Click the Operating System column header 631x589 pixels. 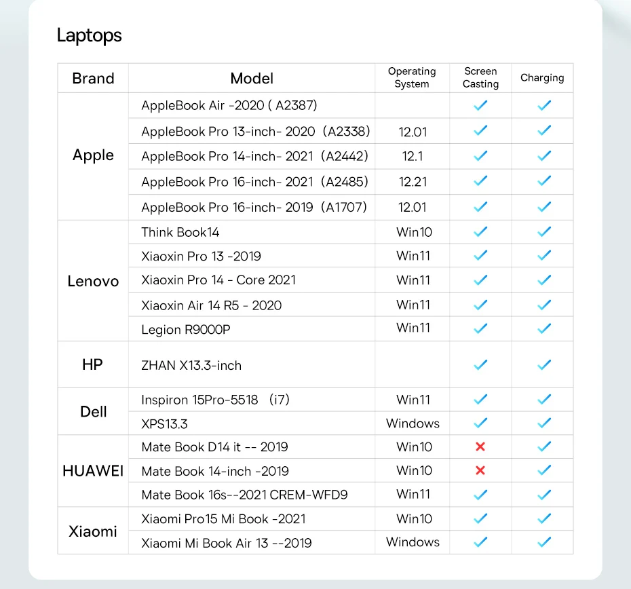pyautogui.click(x=412, y=77)
